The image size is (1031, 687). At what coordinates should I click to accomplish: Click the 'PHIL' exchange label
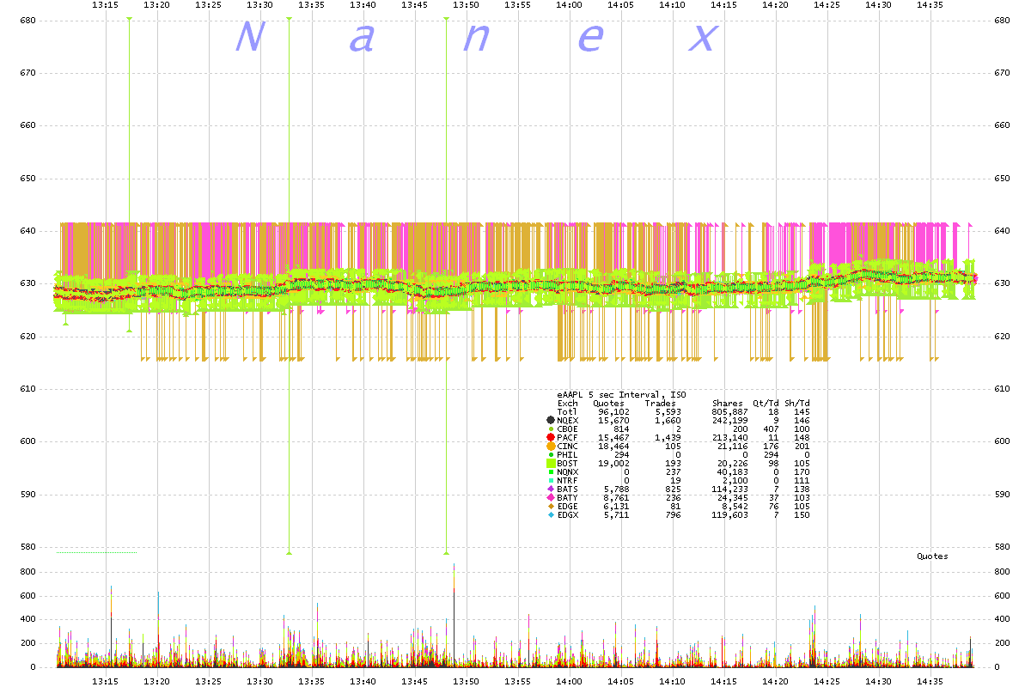tap(568, 454)
